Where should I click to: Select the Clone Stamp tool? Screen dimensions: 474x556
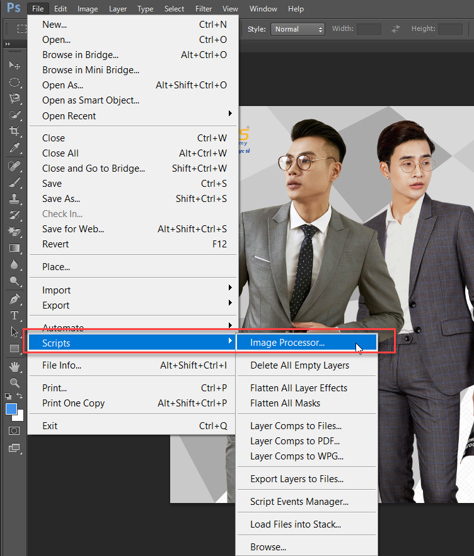click(14, 198)
